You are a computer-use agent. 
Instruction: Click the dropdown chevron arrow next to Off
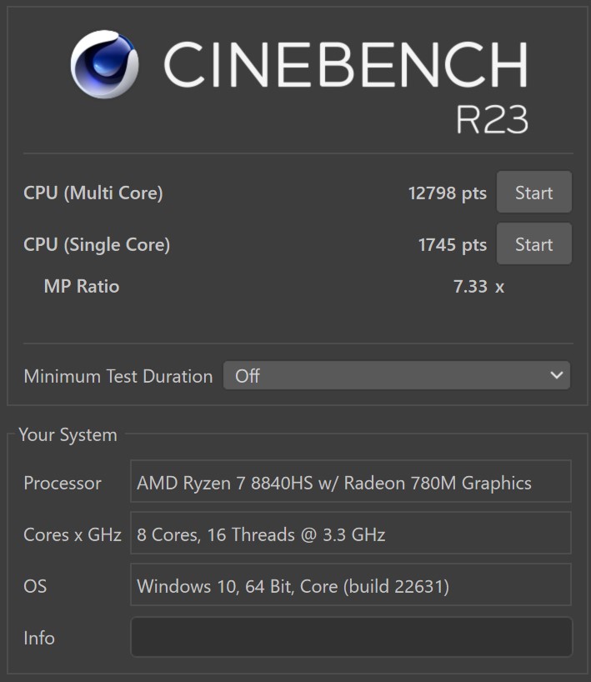click(557, 375)
